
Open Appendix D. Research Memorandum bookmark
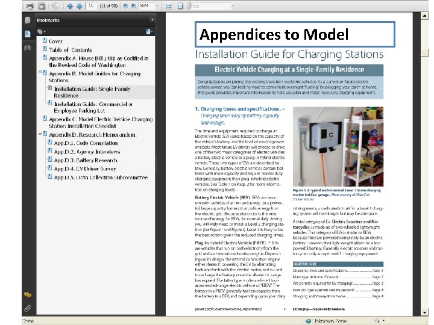(x=92, y=135)
